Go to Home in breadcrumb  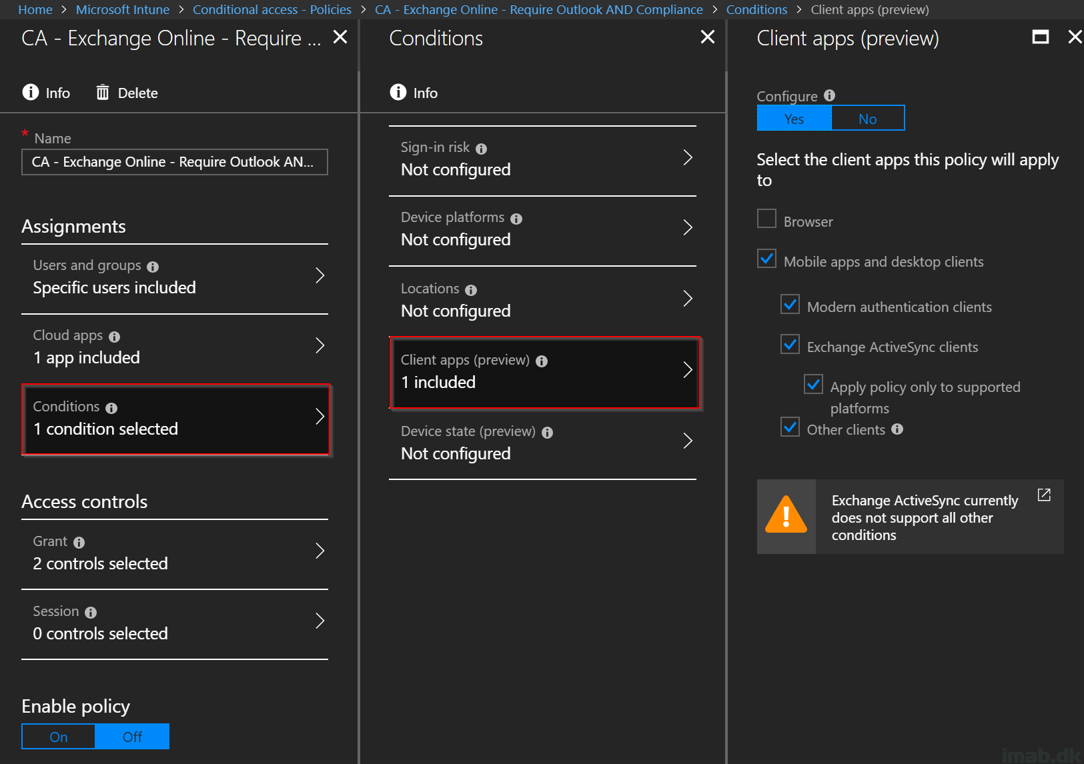click(35, 9)
